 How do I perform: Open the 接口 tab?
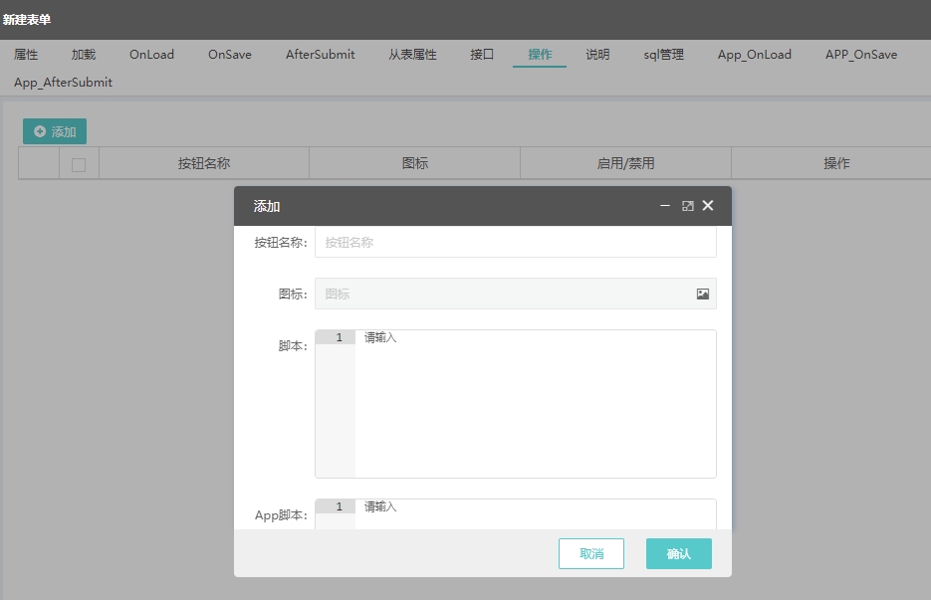(482, 55)
